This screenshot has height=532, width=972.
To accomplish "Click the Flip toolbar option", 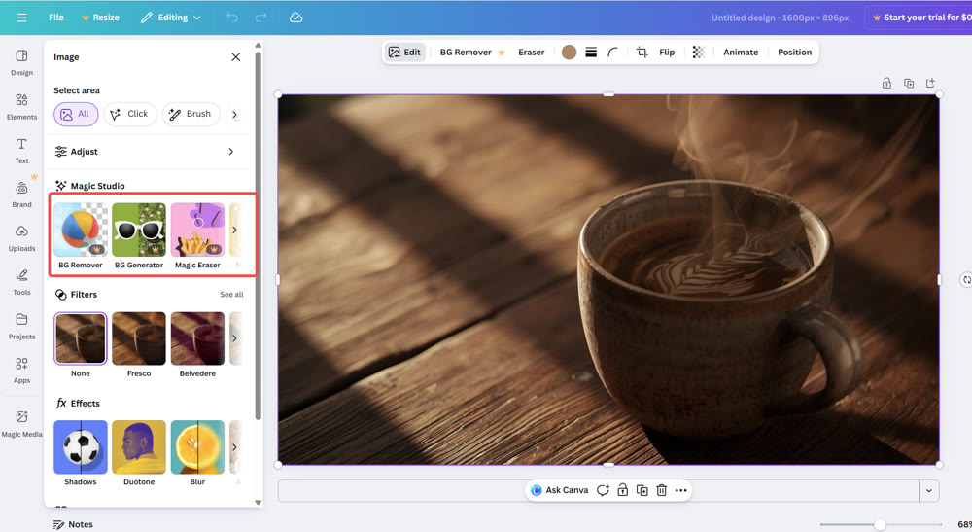I will pyautogui.click(x=667, y=53).
